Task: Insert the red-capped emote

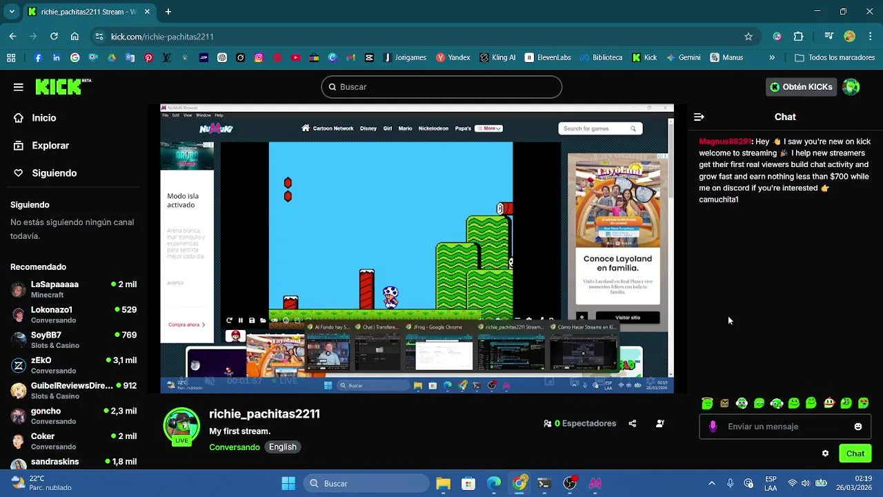Action: (x=829, y=403)
